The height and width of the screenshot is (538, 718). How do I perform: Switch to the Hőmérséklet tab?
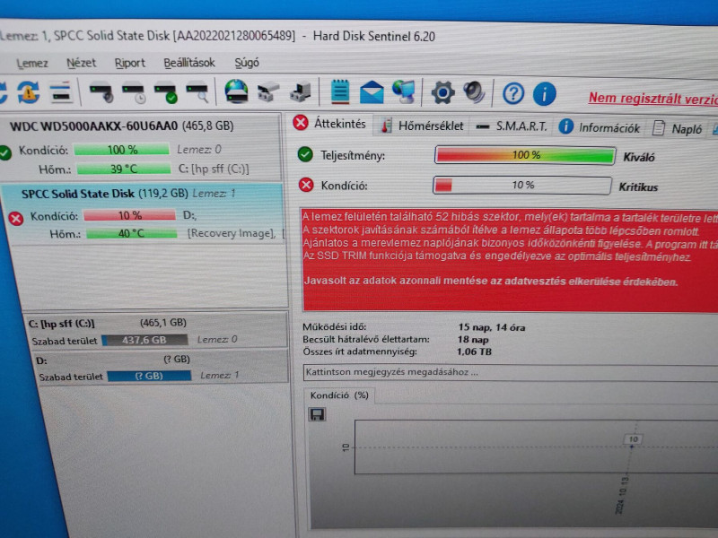point(422,126)
